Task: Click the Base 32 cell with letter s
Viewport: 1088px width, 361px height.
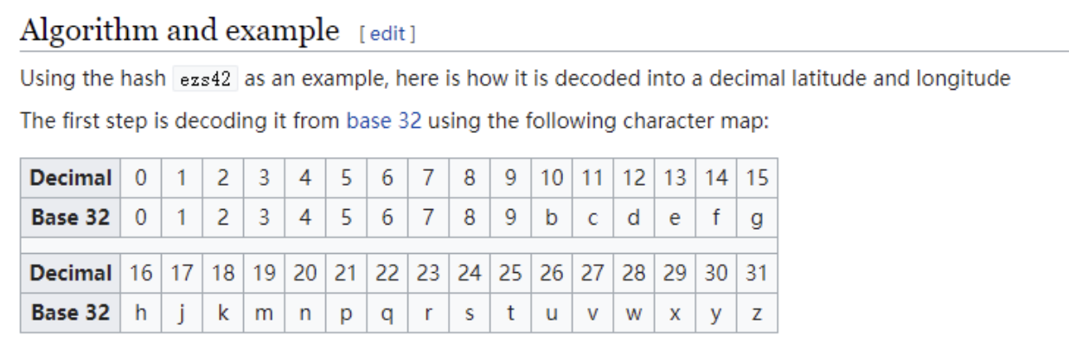Action: click(x=470, y=313)
